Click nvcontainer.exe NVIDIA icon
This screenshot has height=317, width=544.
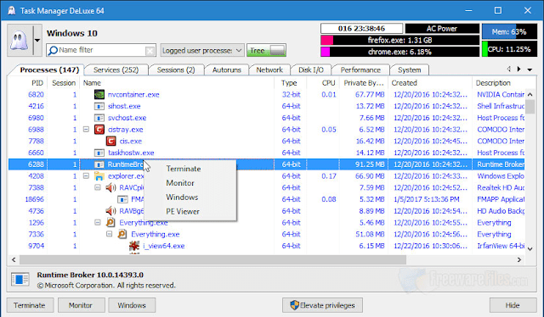99,94
